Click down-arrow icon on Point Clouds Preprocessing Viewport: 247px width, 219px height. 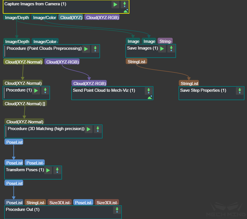[x=96, y=49]
